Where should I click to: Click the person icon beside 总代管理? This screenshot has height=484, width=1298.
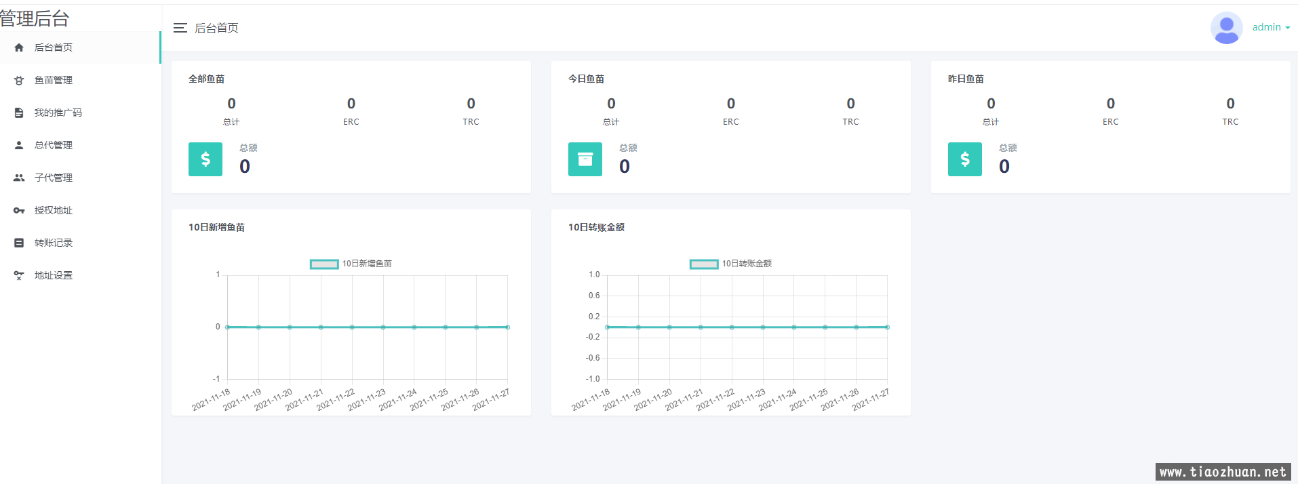coord(19,145)
